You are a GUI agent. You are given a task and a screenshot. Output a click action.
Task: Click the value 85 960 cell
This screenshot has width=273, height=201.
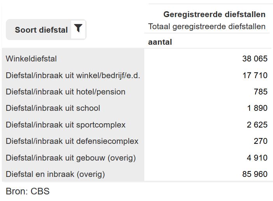(255, 174)
